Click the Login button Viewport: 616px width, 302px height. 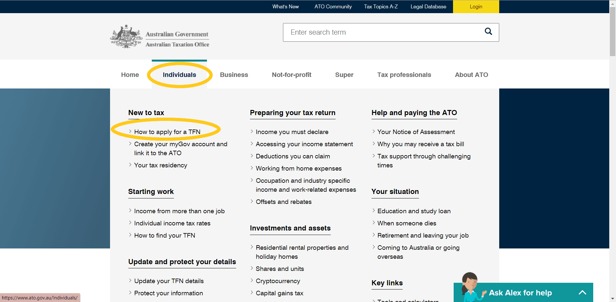[x=476, y=6]
